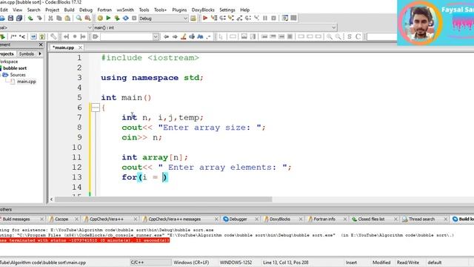Pause the debugger
The width and height of the screenshot is (474, 267).
point(265,18)
